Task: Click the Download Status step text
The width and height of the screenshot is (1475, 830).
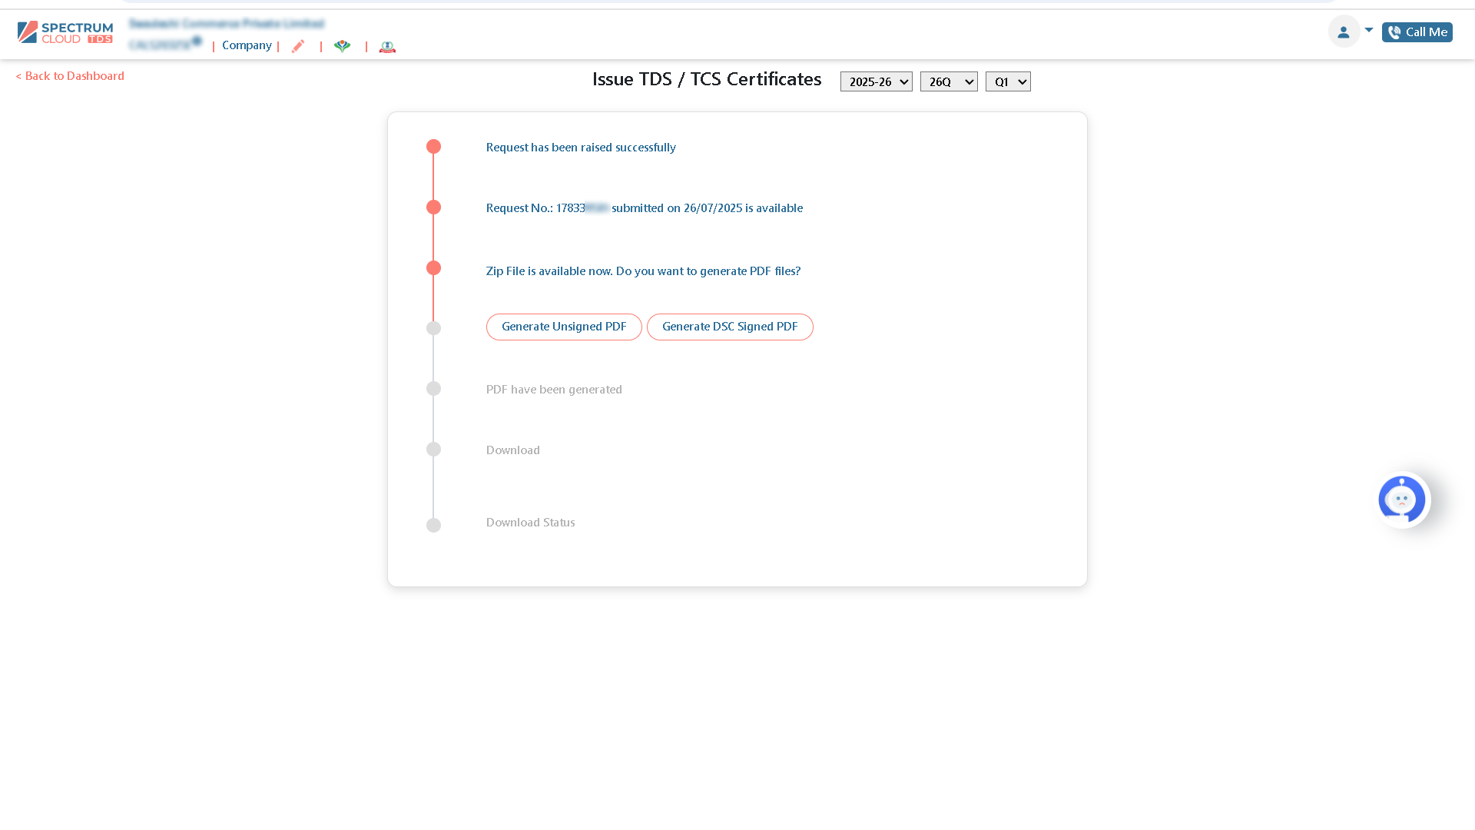Action: (x=530, y=523)
